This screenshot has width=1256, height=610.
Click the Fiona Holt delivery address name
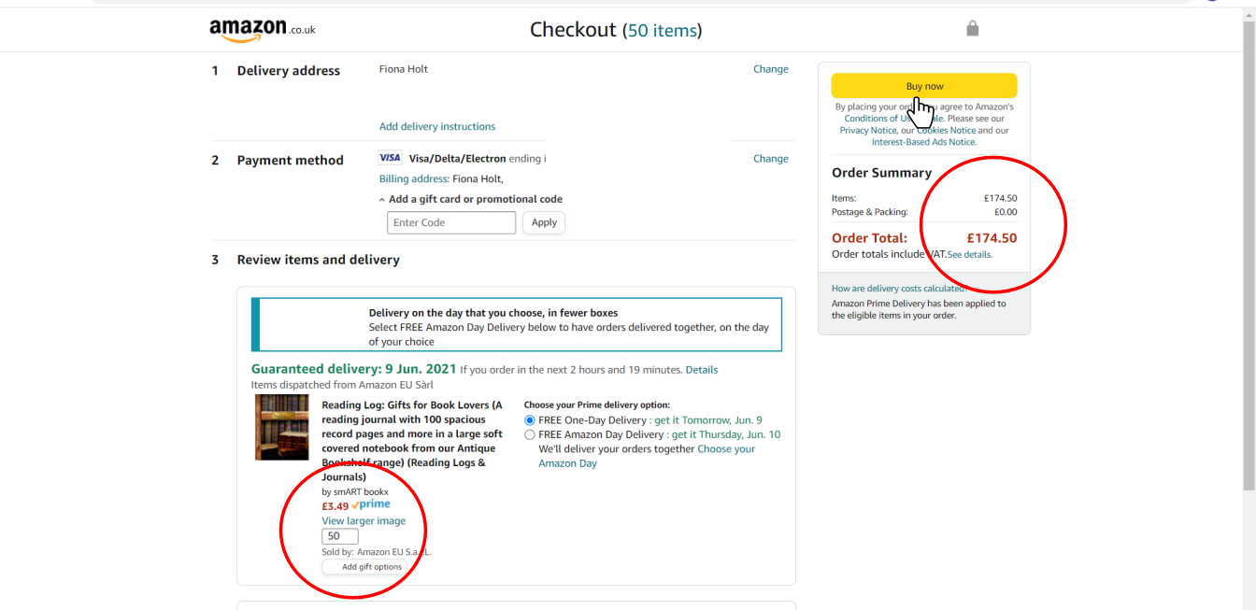click(x=404, y=69)
